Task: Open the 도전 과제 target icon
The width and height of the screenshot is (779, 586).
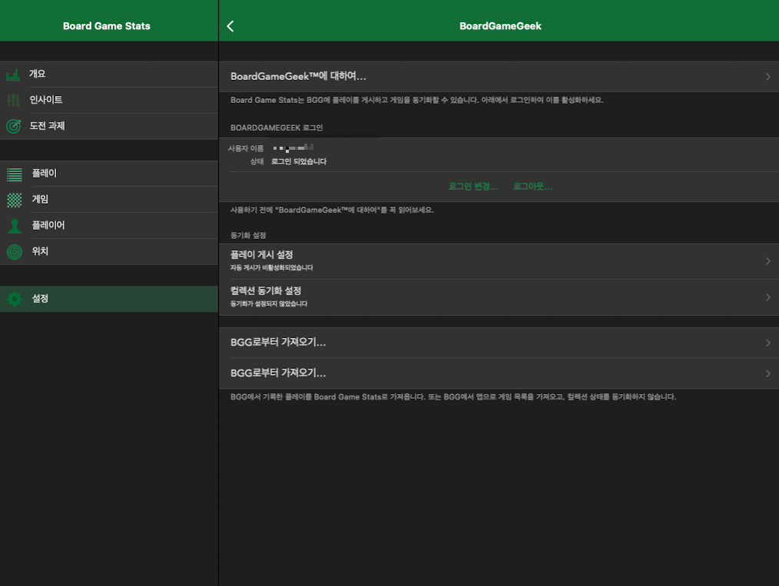Action: 13,126
